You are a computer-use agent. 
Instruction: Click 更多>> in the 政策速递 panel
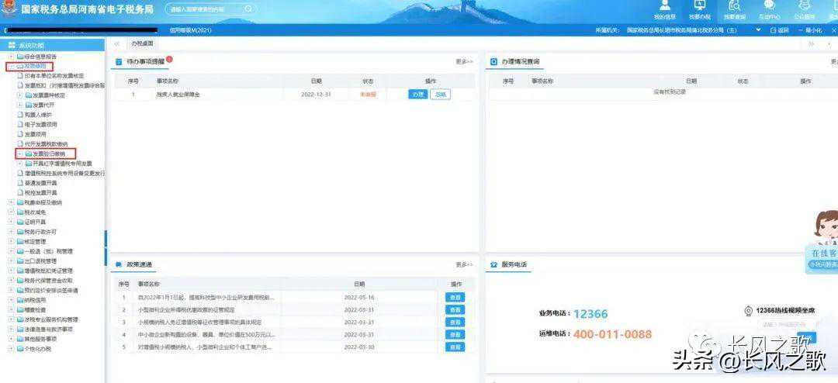click(464, 264)
